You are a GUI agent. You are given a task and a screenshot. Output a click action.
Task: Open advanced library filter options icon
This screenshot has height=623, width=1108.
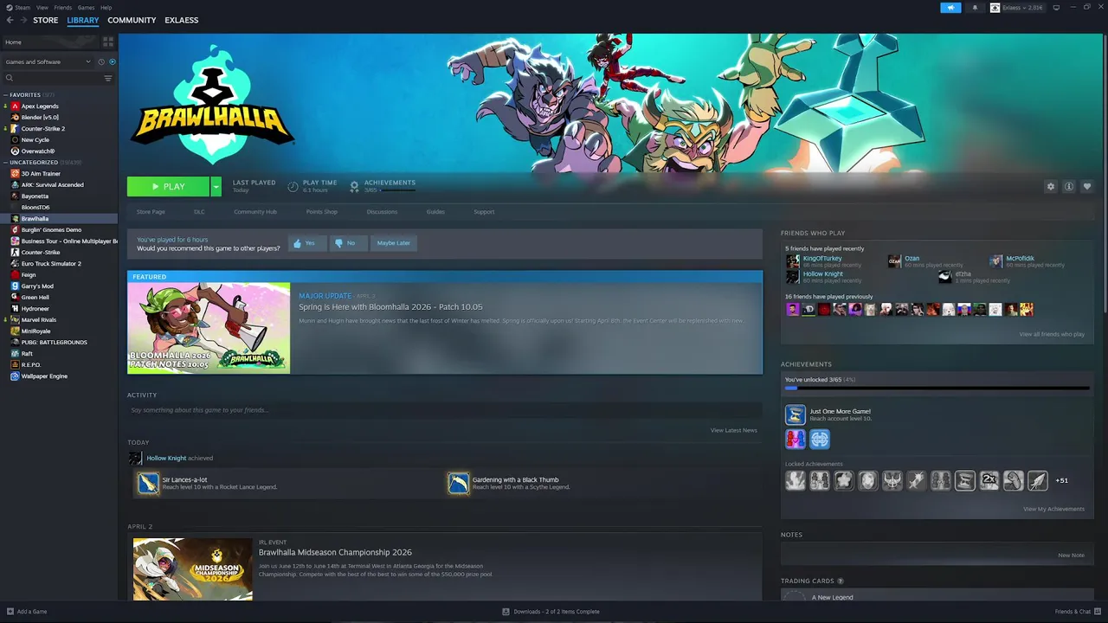(108, 78)
